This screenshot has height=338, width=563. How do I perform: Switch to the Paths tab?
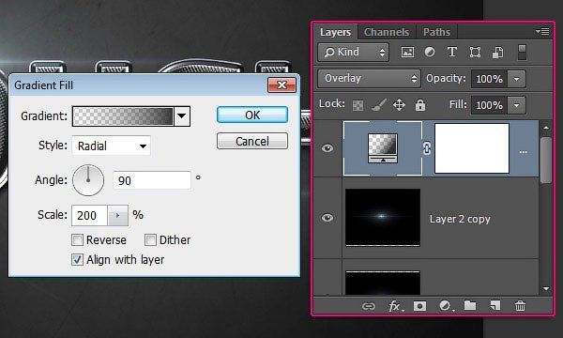(x=436, y=32)
